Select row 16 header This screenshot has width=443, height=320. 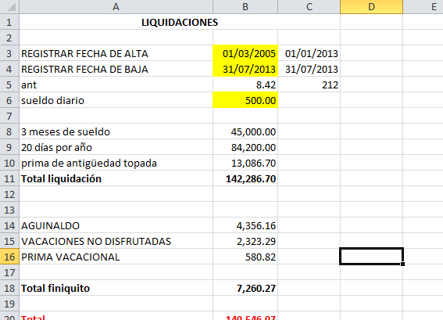(9, 257)
